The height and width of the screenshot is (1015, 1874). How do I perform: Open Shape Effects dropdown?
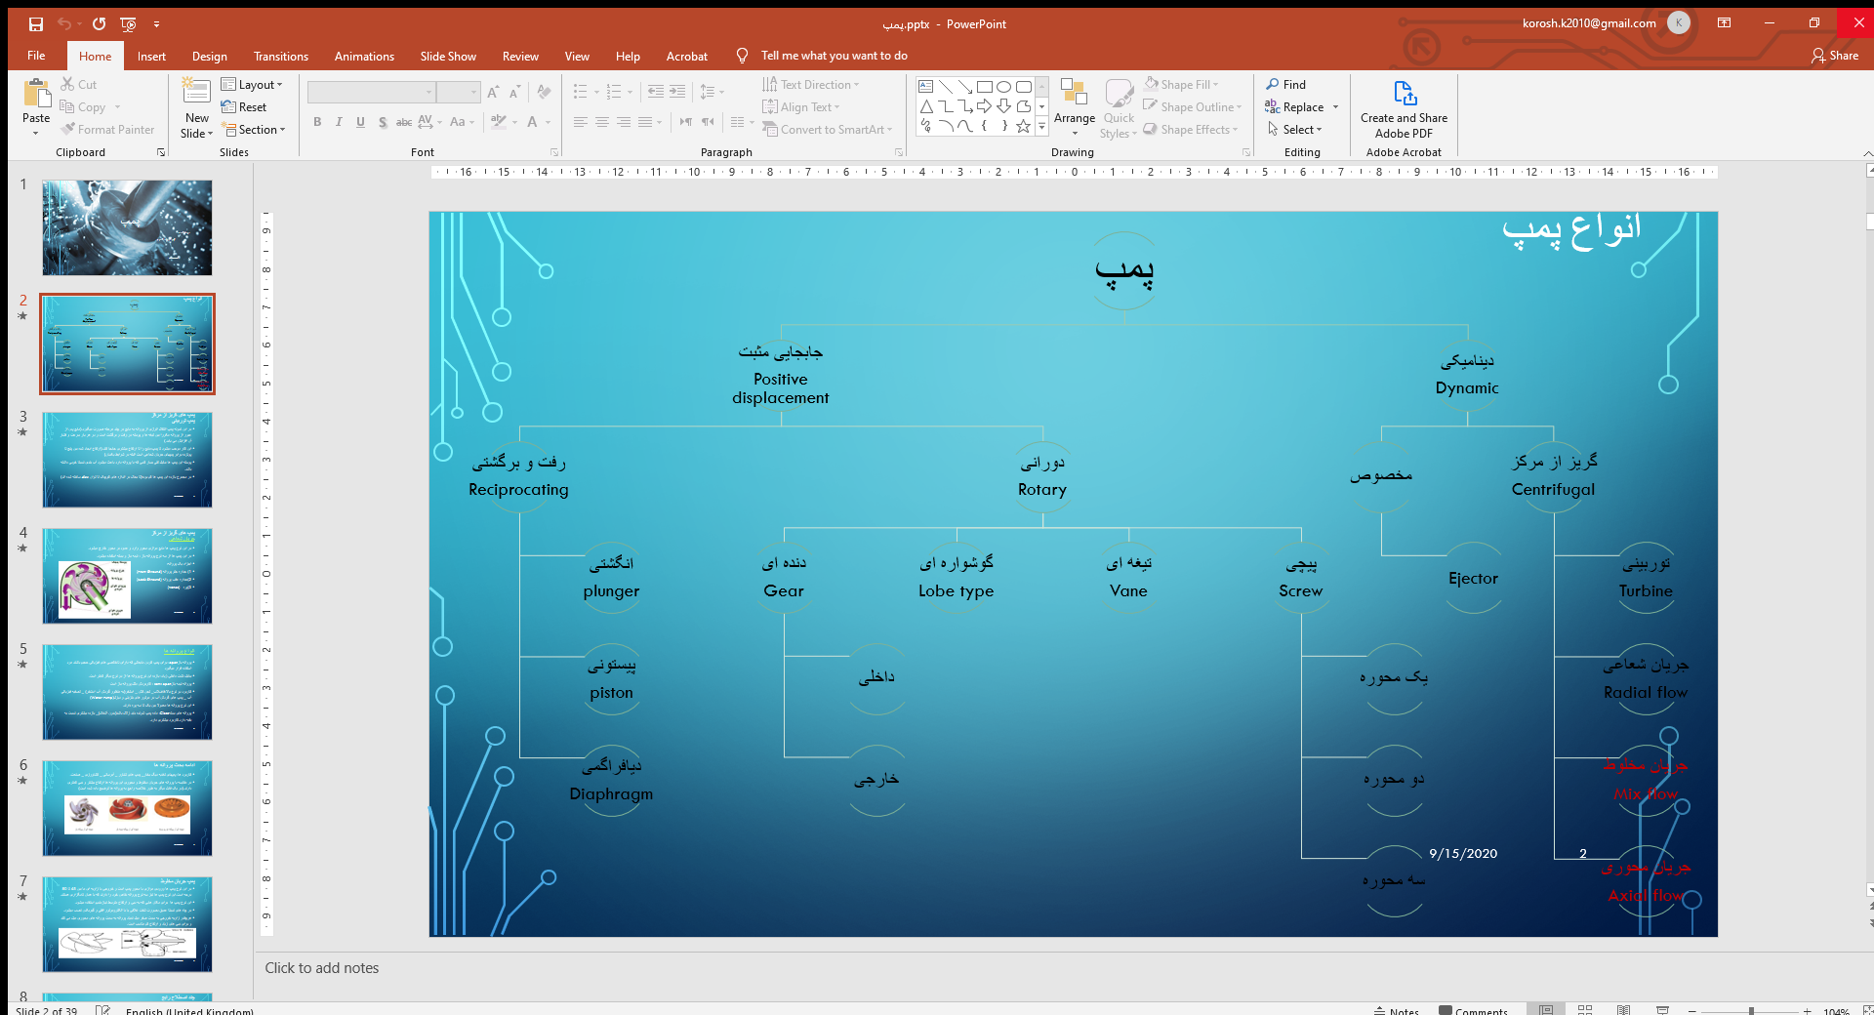(1191, 130)
